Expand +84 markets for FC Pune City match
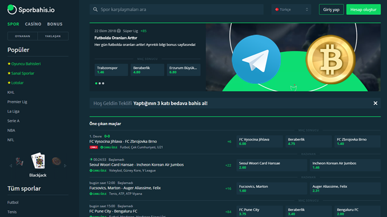The height and width of the screenshot is (217, 387). pos(228,212)
